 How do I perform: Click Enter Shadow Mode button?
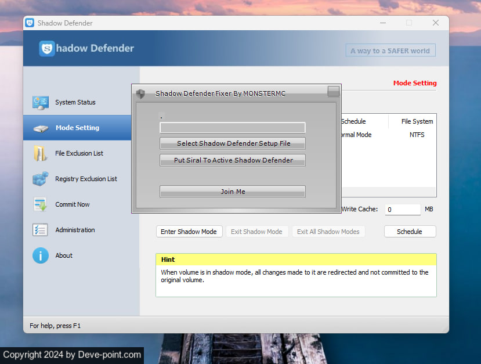click(189, 232)
